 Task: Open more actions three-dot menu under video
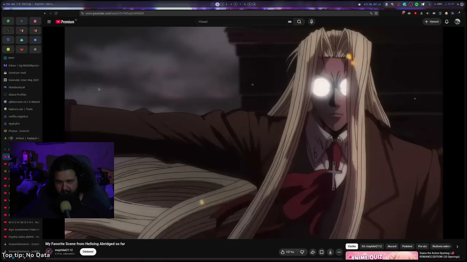click(x=339, y=252)
